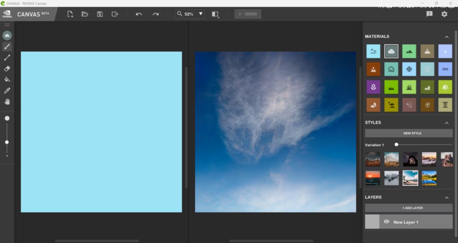Viewport: 458px width, 243px height.
Task: Pick the orange ocean sunset style thumbnail
Action: coord(373,178)
